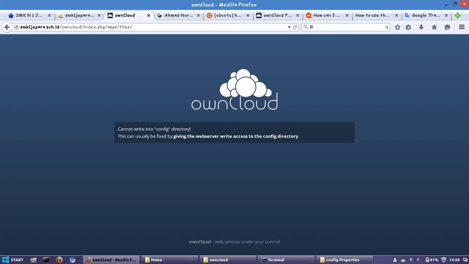Switch to the ownCloud F... tab
The height and width of the screenshot is (264, 469).
click(x=277, y=15)
